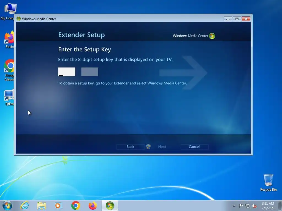Go Back in Extender Setup
The height and width of the screenshot is (211, 282).
(130, 147)
